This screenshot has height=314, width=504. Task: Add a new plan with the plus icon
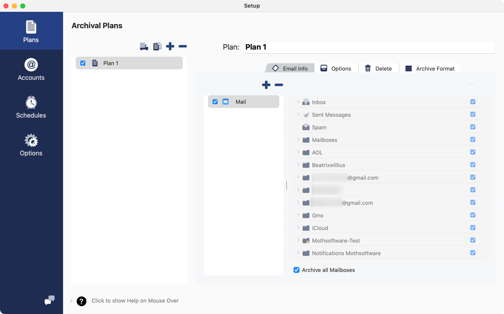pos(170,46)
